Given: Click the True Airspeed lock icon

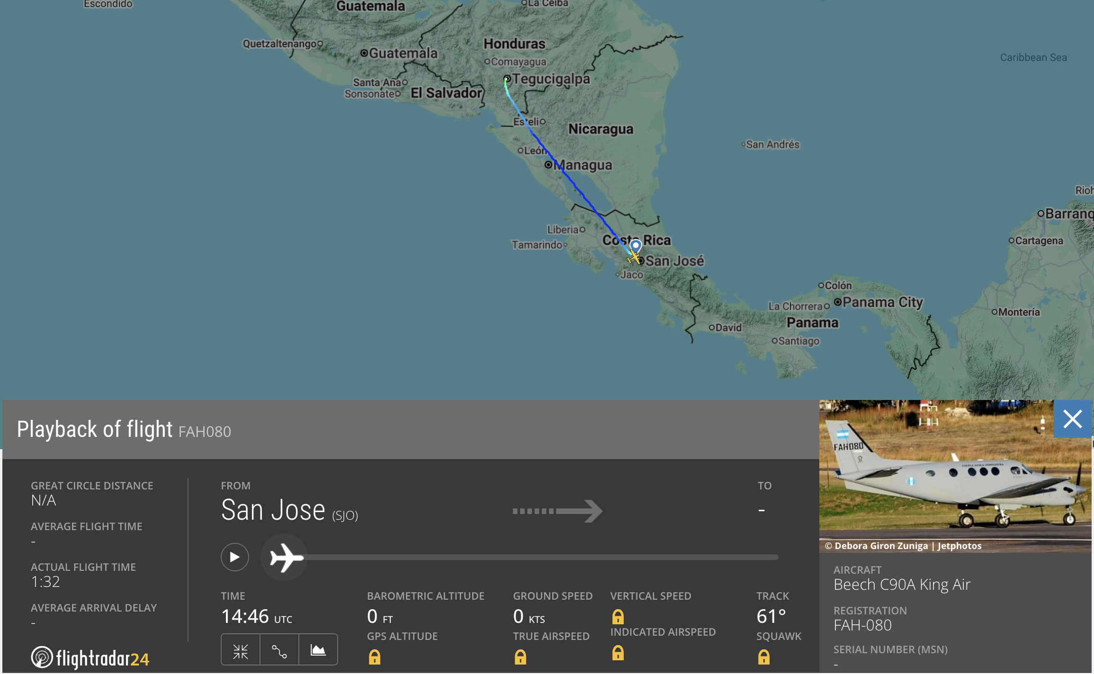Looking at the screenshot, I should click(x=520, y=657).
